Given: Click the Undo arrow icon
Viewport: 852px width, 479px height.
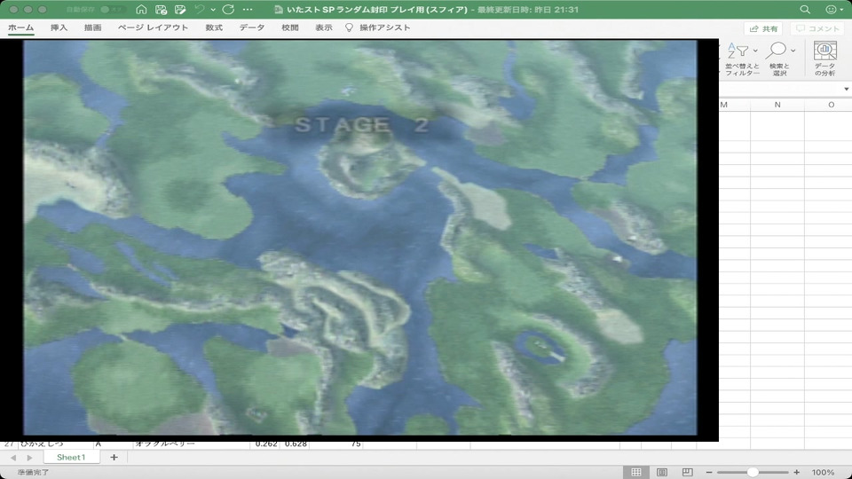Looking at the screenshot, I should [200, 9].
